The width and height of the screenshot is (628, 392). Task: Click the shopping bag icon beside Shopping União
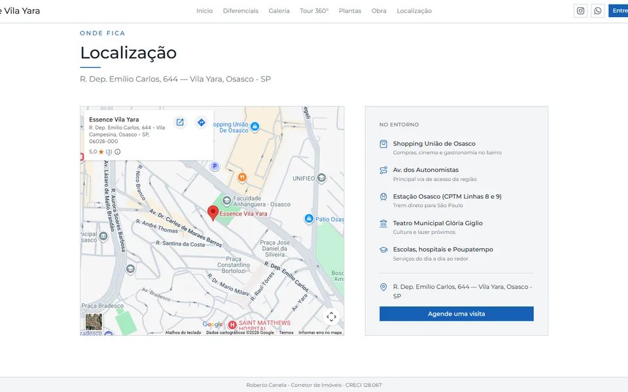click(383, 144)
